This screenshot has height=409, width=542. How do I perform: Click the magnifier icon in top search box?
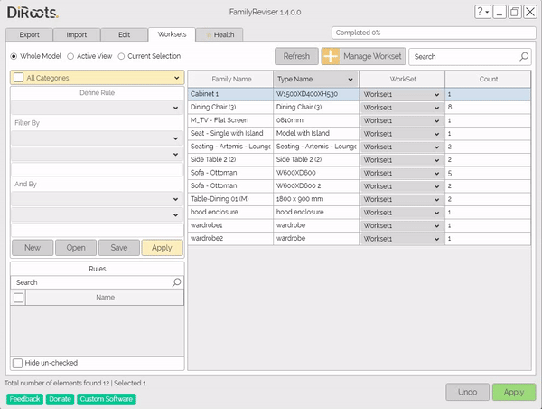coord(524,56)
